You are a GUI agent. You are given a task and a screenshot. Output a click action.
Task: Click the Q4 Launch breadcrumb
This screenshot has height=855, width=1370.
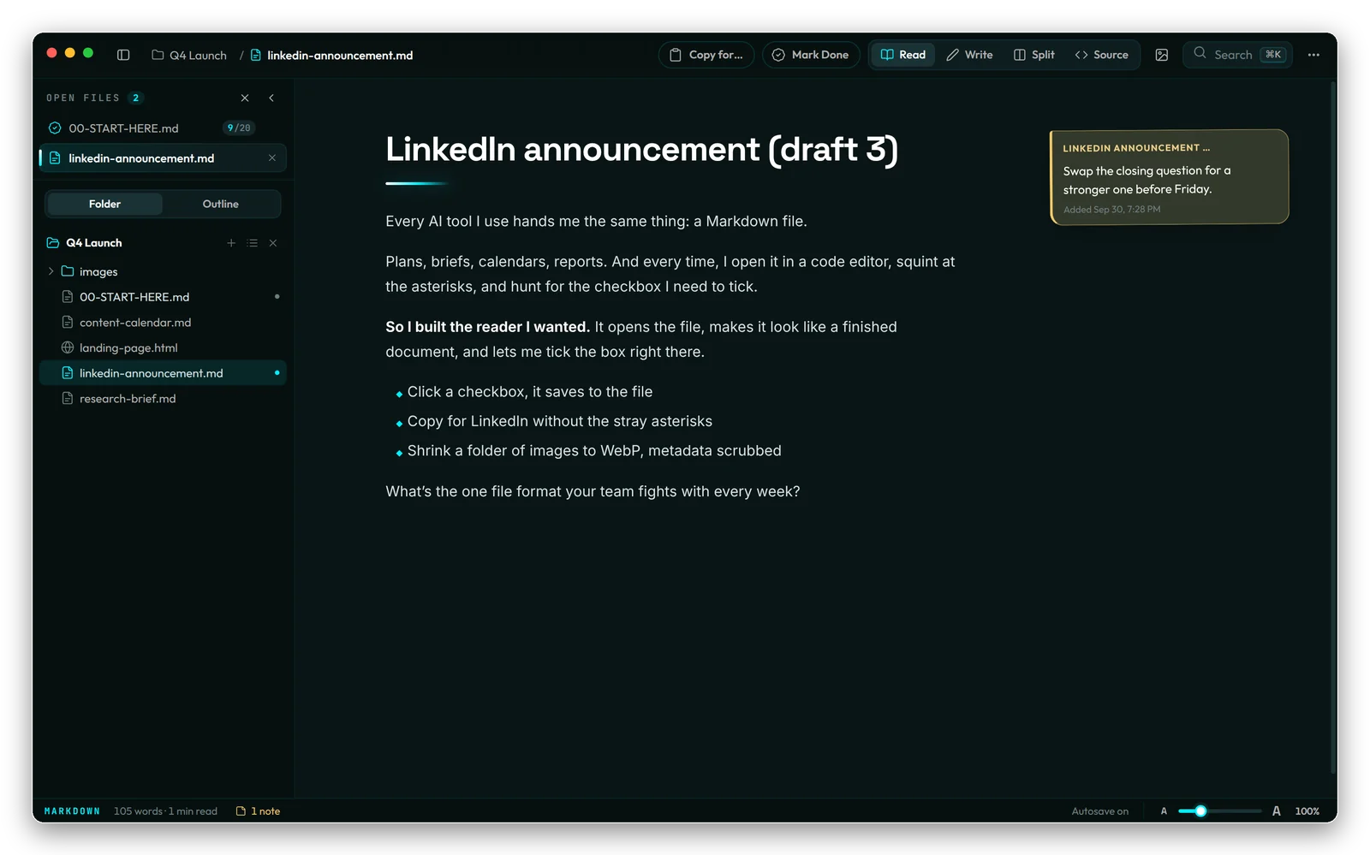point(189,55)
